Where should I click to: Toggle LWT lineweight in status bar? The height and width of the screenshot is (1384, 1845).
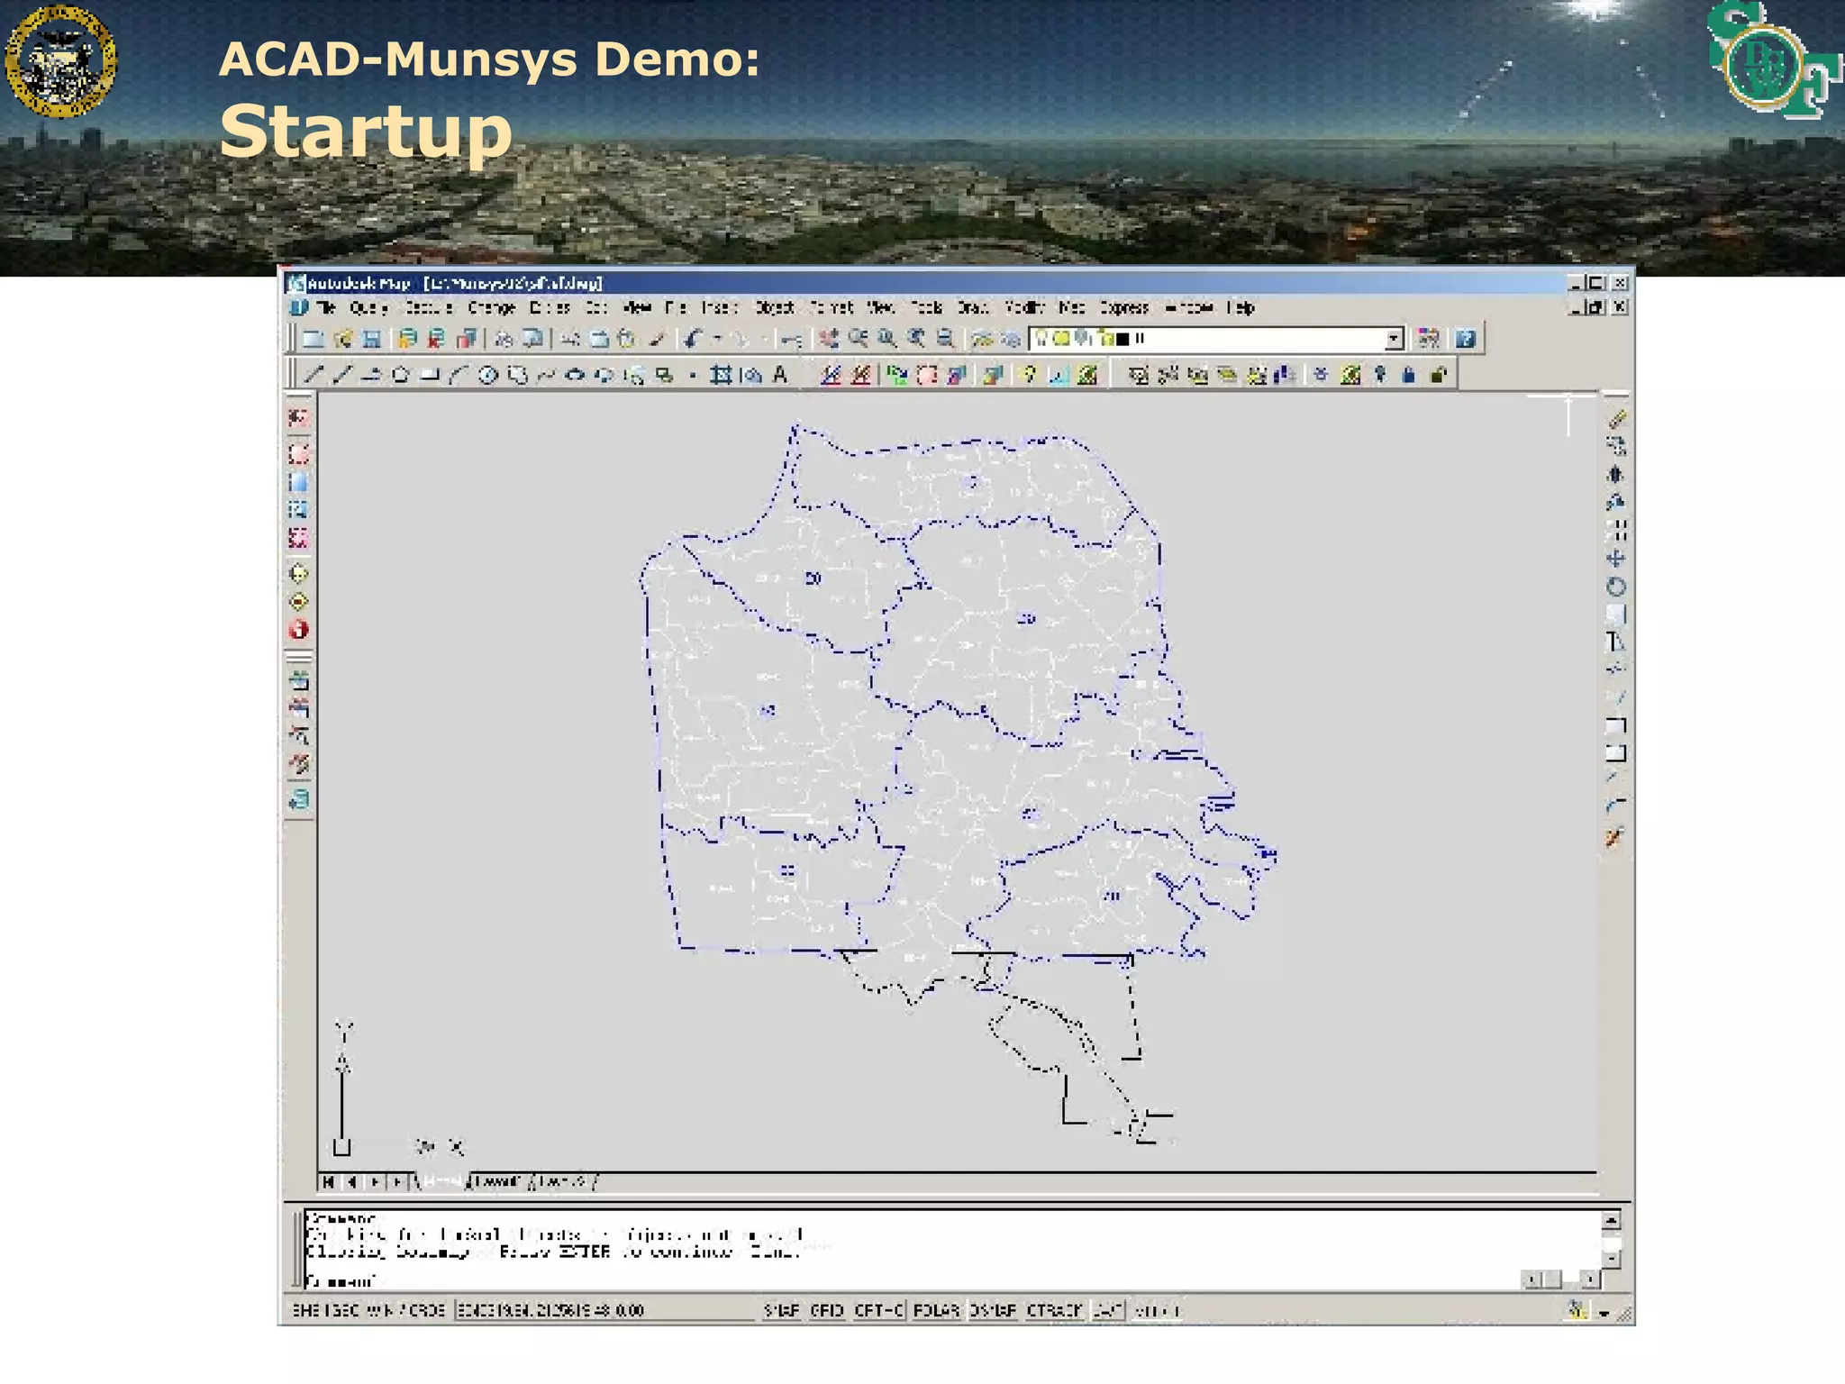(x=1108, y=1310)
